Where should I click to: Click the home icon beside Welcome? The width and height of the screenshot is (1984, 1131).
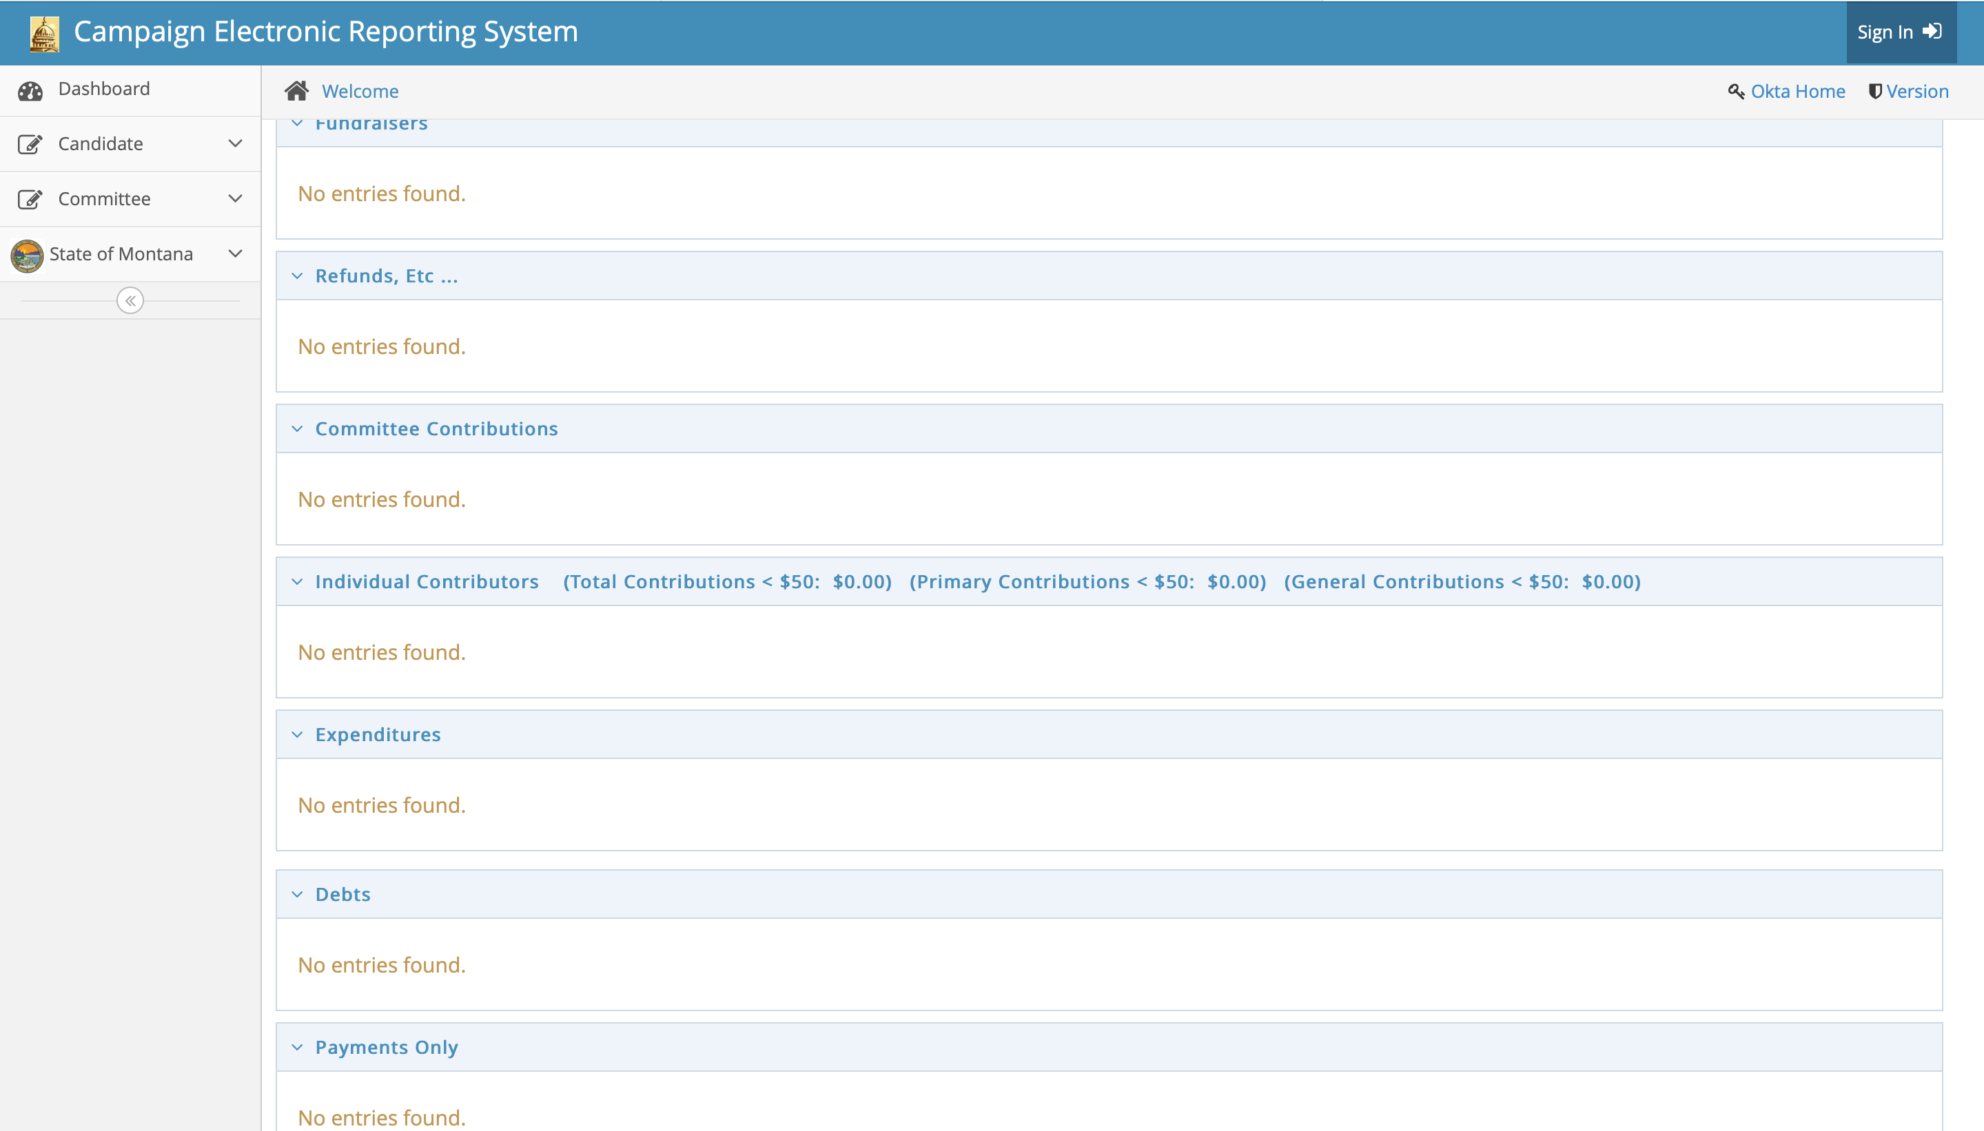(296, 91)
